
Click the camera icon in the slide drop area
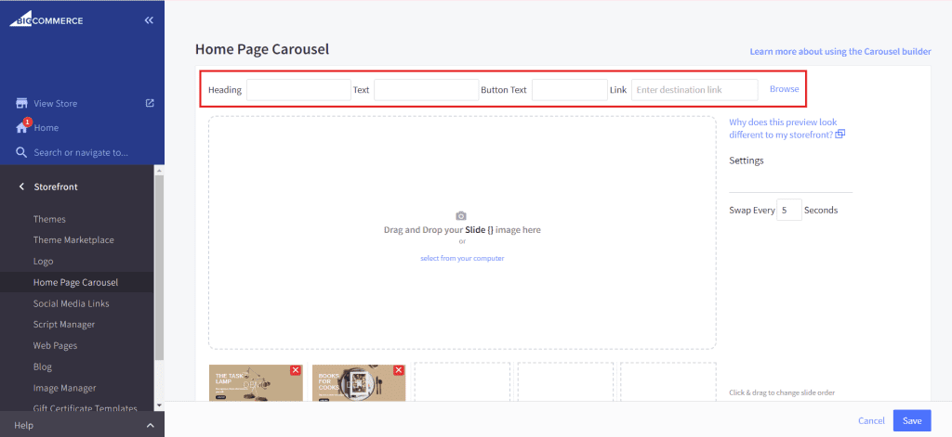click(x=461, y=216)
